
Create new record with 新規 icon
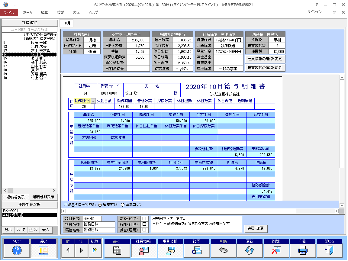pyautogui.click(x=95, y=250)
